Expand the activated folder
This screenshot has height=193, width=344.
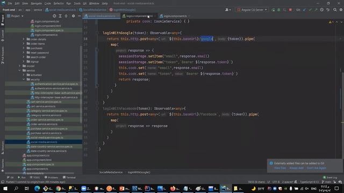24,75
